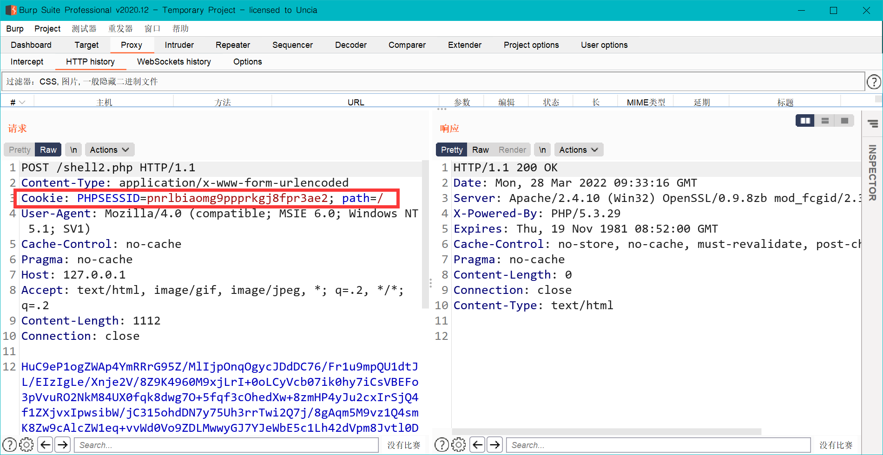This screenshot has width=883, height=455.
Task: Open the 重发器 menu
Action: click(x=120, y=29)
